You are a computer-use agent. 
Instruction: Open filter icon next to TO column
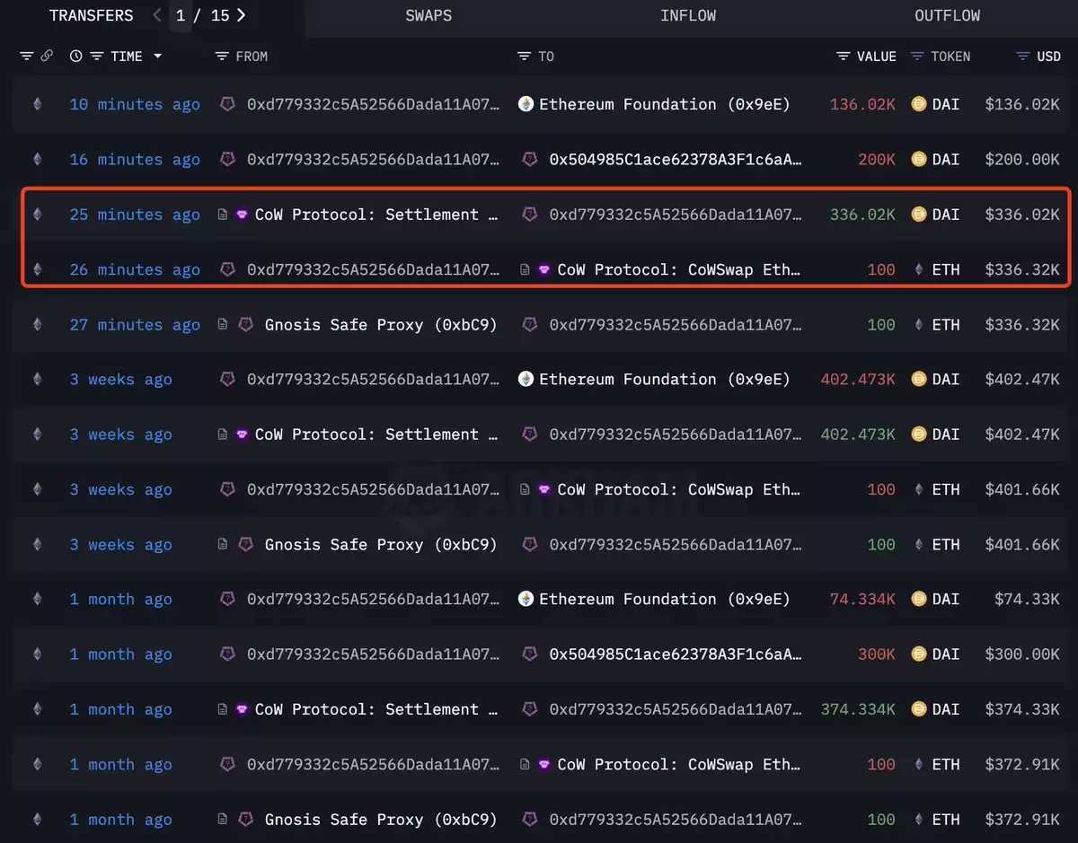click(x=524, y=56)
